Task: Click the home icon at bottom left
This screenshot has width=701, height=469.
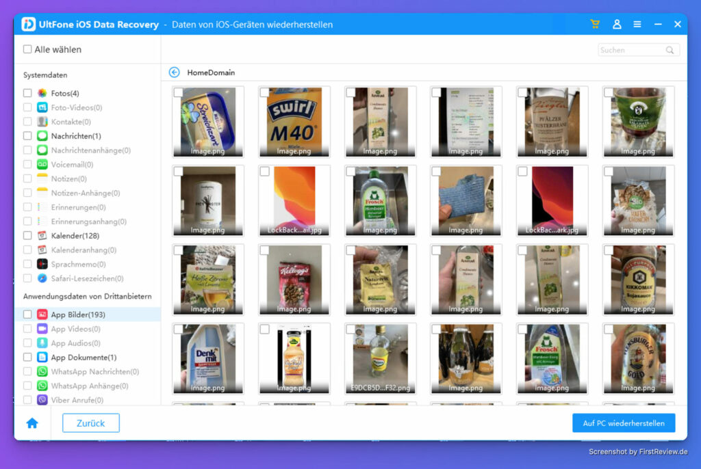Action: (x=32, y=423)
